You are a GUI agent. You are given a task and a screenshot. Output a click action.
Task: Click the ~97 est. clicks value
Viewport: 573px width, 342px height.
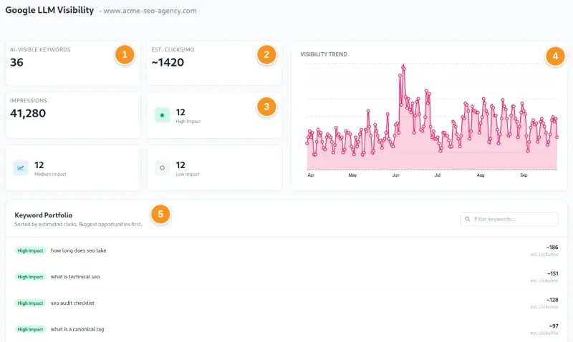click(x=554, y=326)
